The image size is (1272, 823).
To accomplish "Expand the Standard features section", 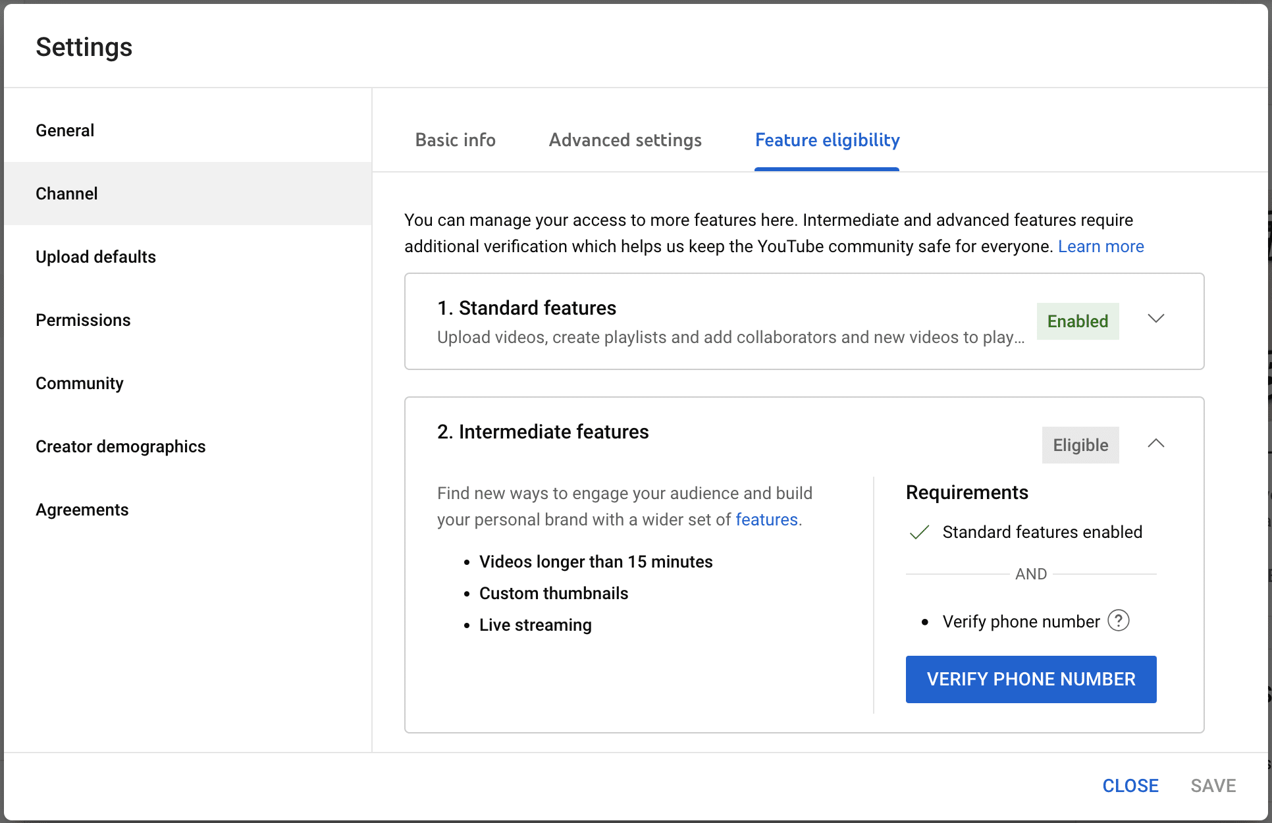I will tap(1156, 319).
